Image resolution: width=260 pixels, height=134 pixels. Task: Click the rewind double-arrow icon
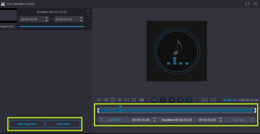pyautogui.click(x=105, y=100)
